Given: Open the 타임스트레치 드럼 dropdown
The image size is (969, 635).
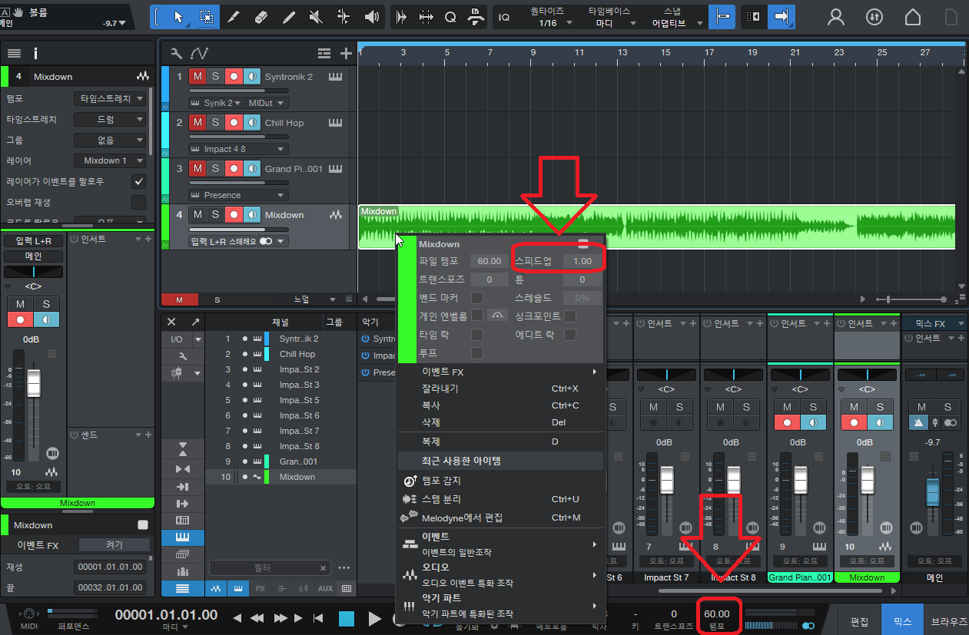Looking at the screenshot, I should click(111, 120).
